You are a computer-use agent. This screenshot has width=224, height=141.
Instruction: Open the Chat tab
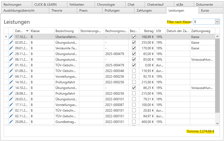tap(135, 5)
